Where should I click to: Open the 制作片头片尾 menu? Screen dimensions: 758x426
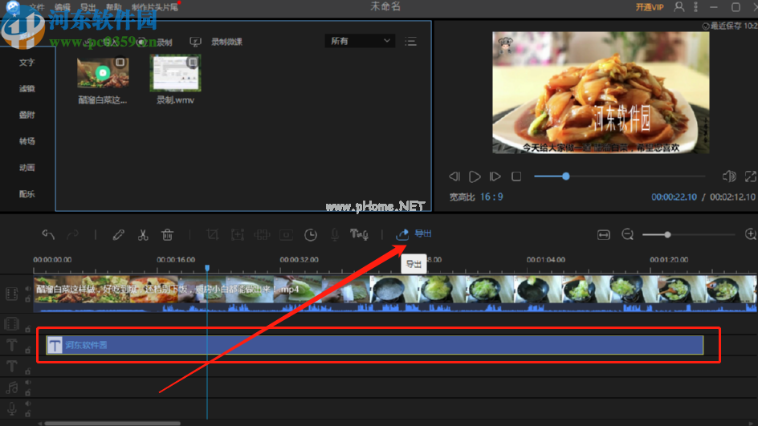coord(155,7)
